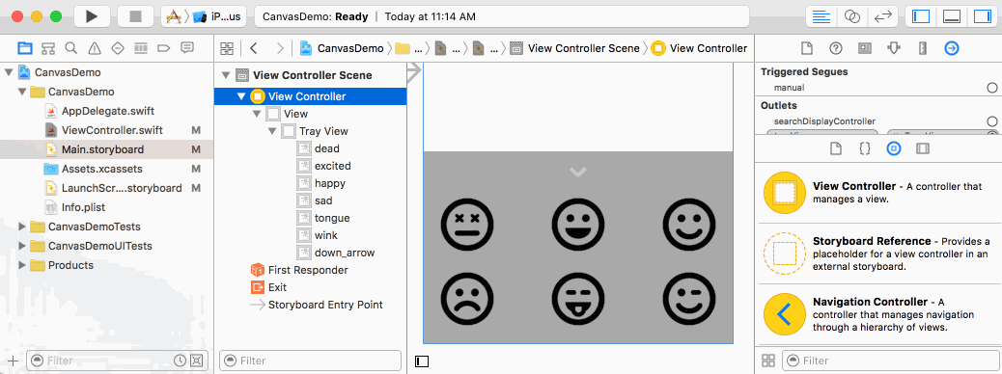Show the Breakpoint navigator

pyautogui.click(x=163, y=48)
